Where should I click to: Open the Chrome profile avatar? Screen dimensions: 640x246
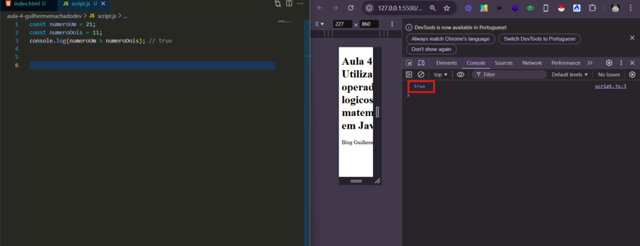(x=616, y=7)
